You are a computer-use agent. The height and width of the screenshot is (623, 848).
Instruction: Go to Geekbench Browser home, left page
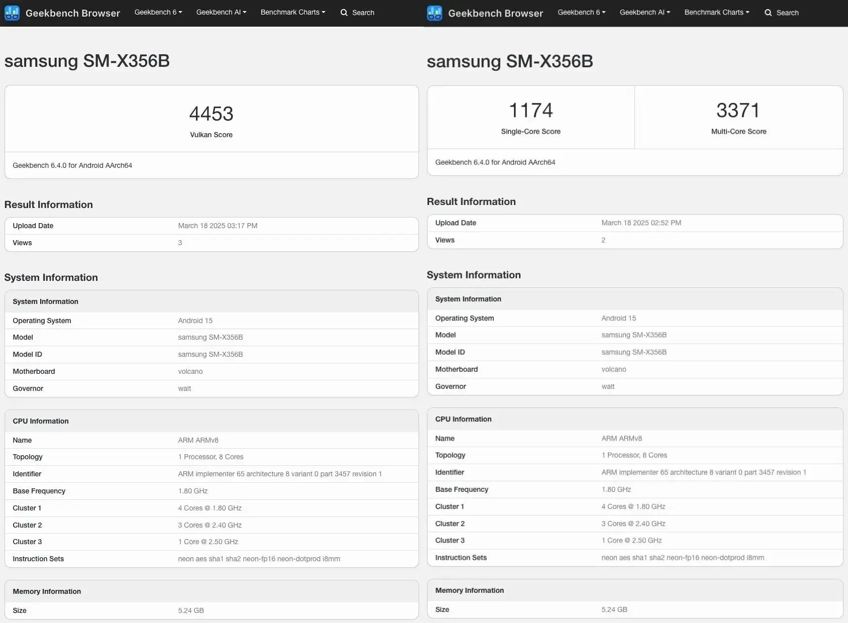(73, 13)
